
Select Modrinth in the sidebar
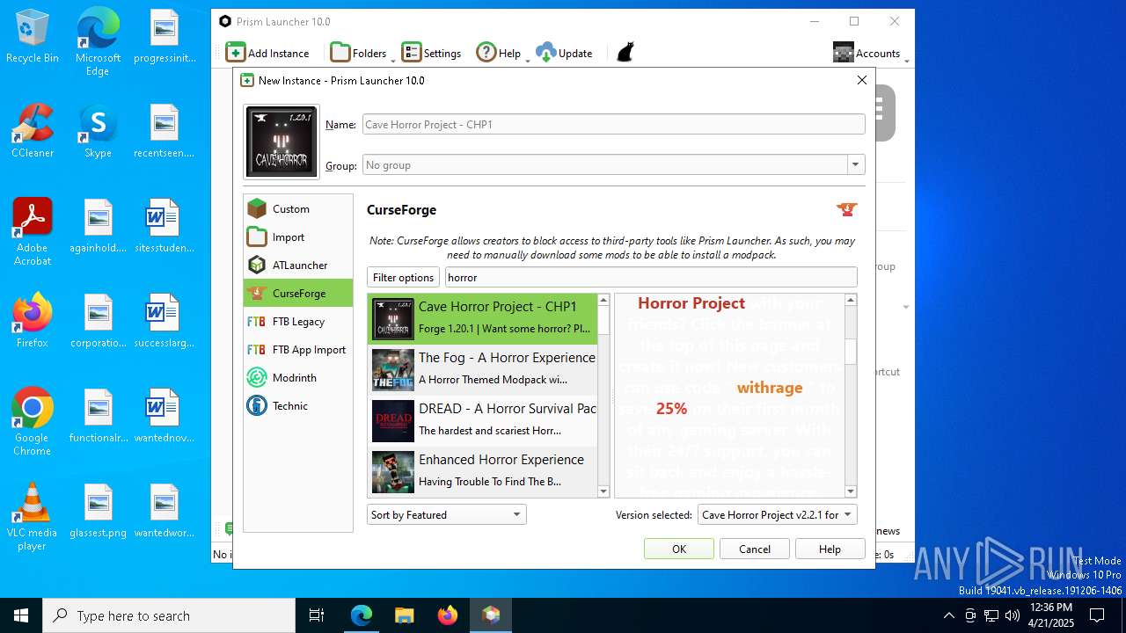click(x=298, y=377)
